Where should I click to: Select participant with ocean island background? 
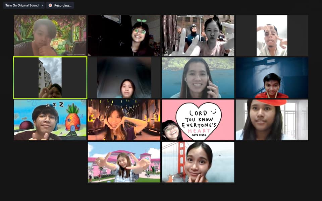(198, 78)
